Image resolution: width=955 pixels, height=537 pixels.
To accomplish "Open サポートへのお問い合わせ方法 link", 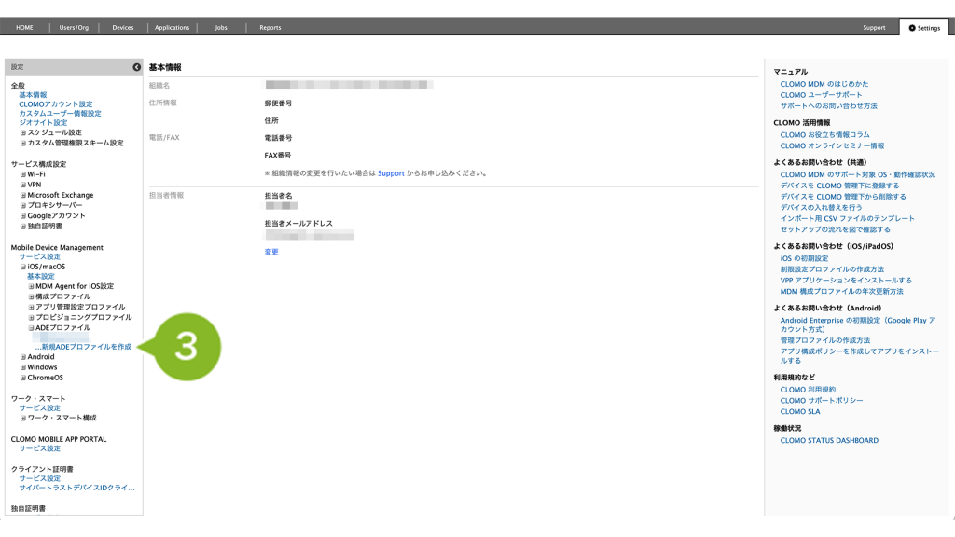I will pos(829,106).
